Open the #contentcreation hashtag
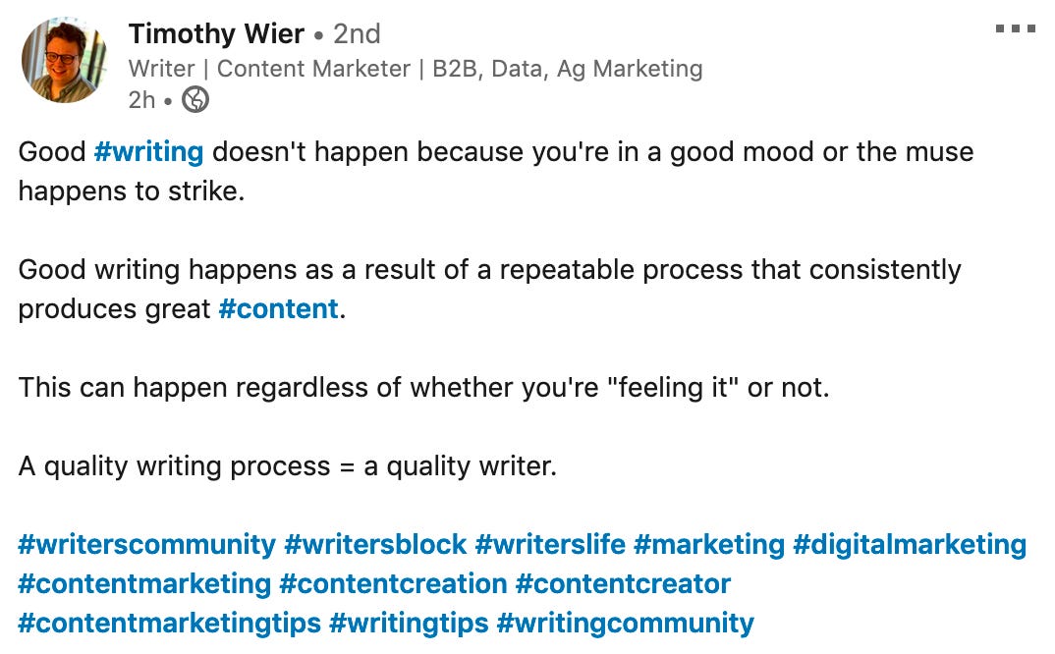 (x=393, y=584)
